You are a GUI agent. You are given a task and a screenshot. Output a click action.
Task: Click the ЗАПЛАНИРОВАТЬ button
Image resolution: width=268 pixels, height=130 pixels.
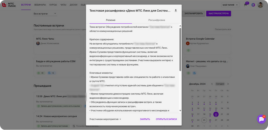pos(193,13)
